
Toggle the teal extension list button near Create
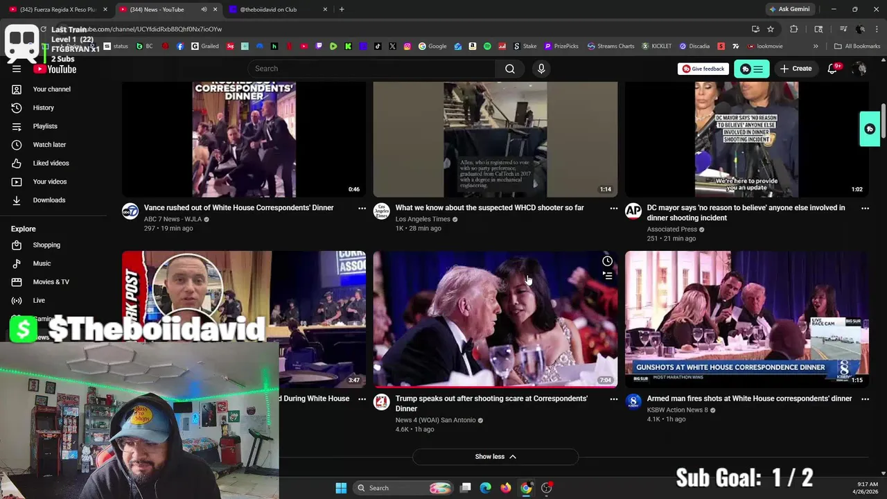tap(752, 69)
